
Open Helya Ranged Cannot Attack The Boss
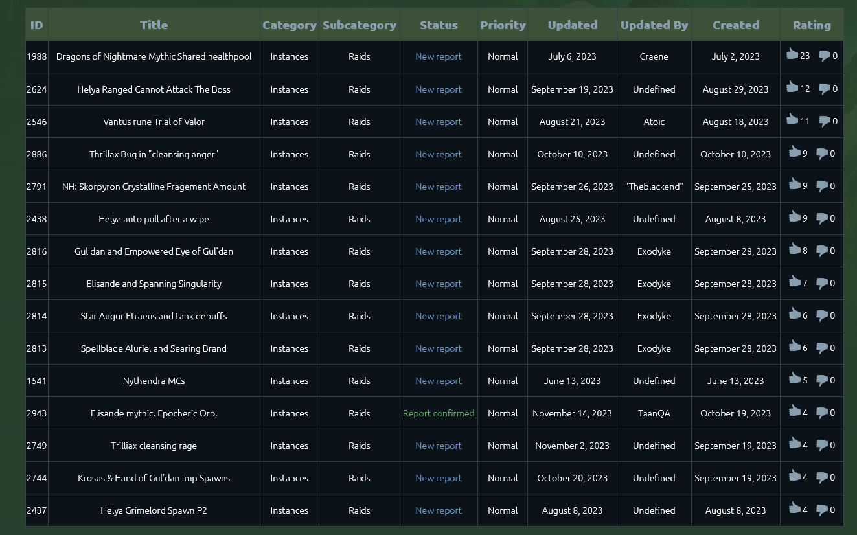point(154,89)
